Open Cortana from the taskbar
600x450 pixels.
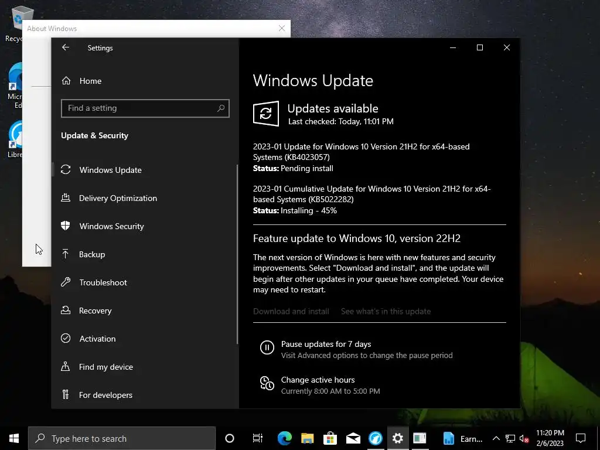(229, 438)
